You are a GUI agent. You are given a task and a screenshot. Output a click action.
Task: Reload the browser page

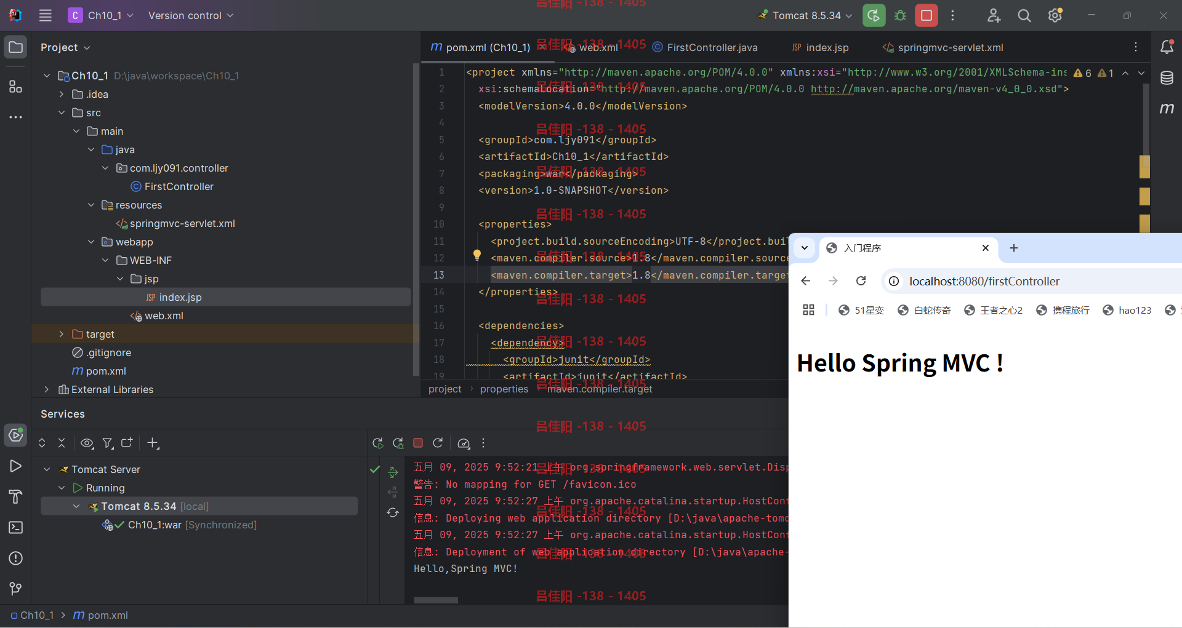pyautogui.click(x=861, y=281)
